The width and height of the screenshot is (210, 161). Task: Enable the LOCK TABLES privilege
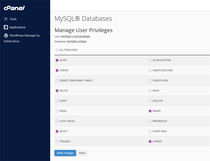coord(57,121)
